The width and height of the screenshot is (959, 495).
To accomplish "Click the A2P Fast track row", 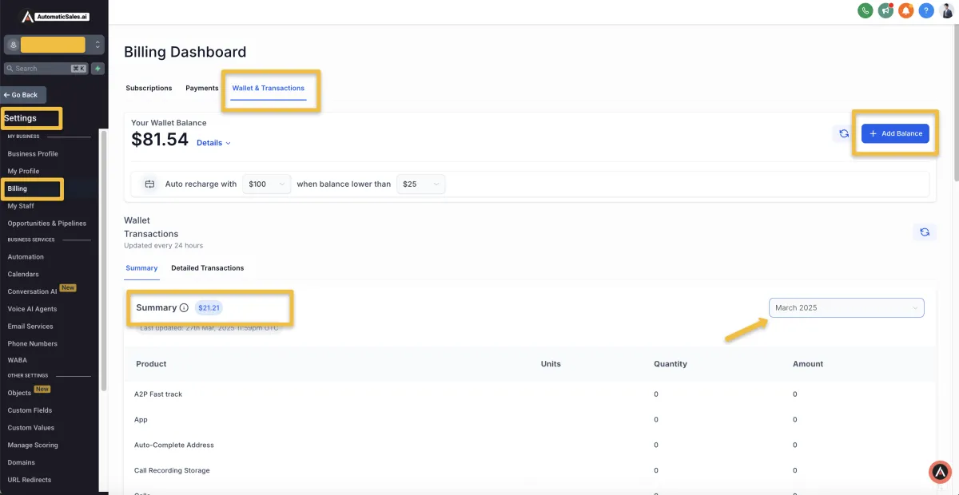I will click(x=528, y=394).
